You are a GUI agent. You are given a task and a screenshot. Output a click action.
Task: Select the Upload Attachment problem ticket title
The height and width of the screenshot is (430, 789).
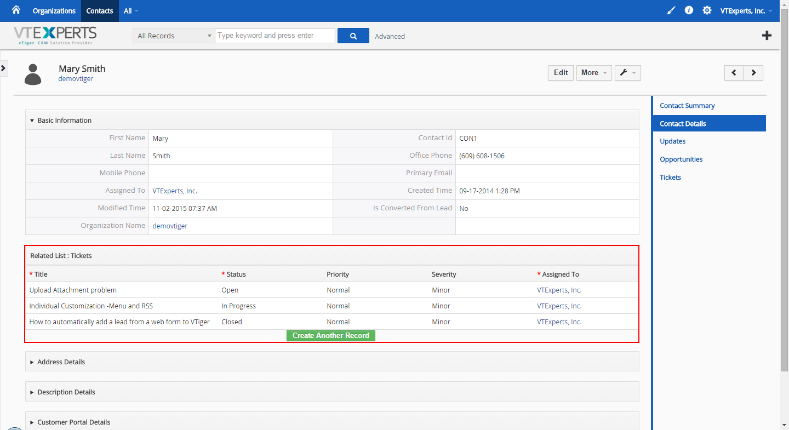click(73, 290)
